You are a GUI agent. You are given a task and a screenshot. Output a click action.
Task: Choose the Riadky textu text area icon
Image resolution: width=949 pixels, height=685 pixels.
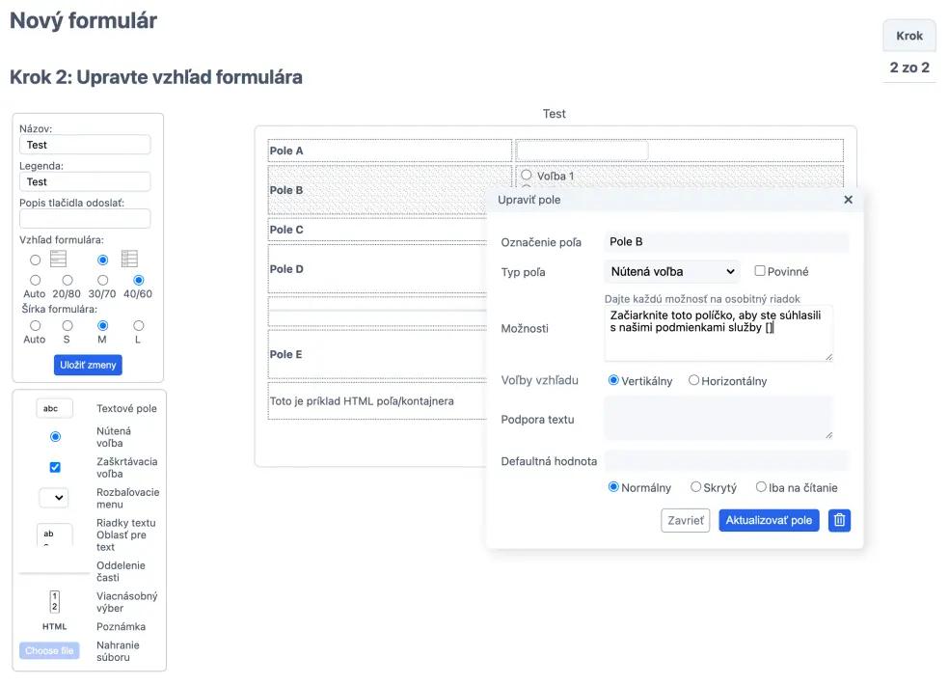click(54, 535)
